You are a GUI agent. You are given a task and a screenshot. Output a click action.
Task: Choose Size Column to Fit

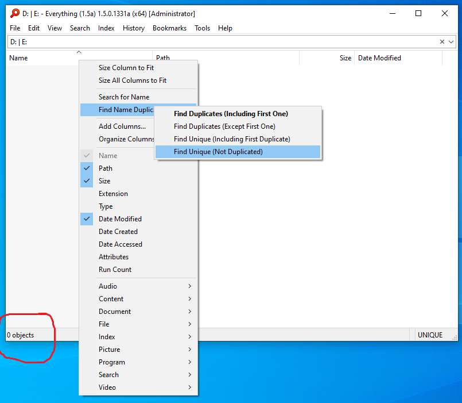click(x=138, y=68)
